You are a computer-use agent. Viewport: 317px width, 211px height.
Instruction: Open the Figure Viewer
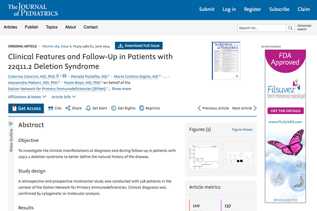click(x=242, y=129)
